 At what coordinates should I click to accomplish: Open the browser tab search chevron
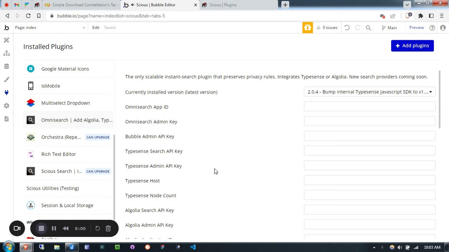tap(407, 5)
